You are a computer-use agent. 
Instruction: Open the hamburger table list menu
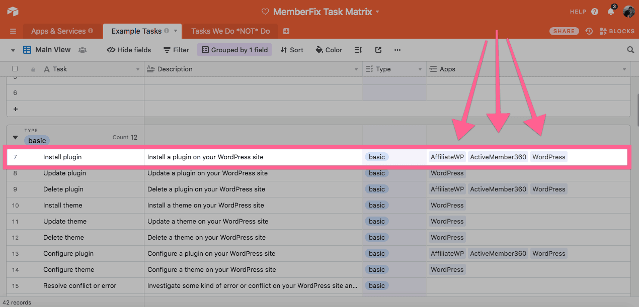(13, 31)
